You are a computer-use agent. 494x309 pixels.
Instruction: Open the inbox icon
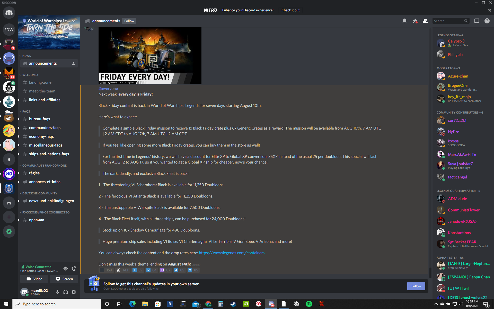pyautogui.click(x=477, y=21)
